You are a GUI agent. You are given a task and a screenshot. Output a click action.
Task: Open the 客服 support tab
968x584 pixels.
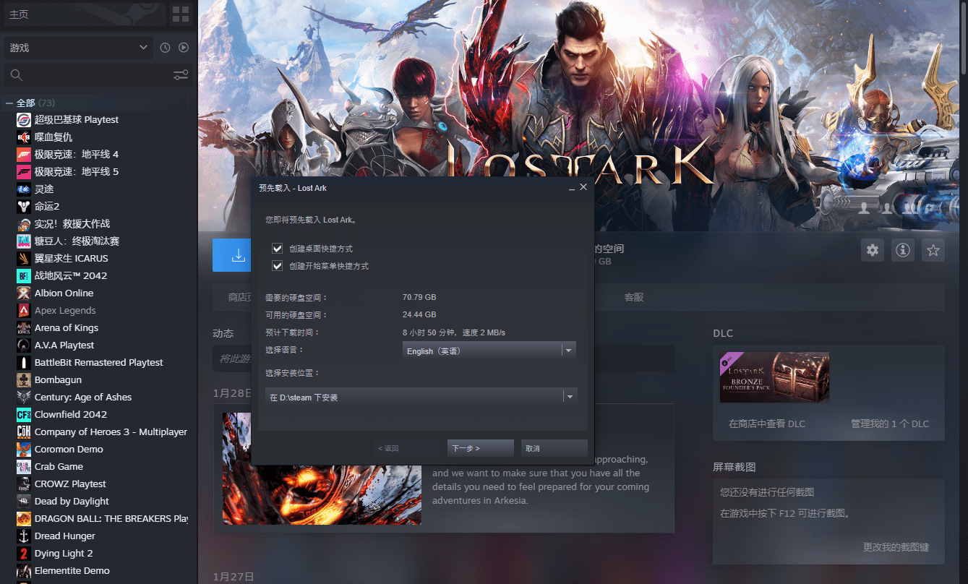point(634,297)
